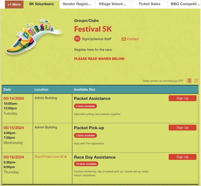The height and width of the screenshot is (186, 201).
Task: Click the Festival 5K shoe logo
Action: (34, 37)
